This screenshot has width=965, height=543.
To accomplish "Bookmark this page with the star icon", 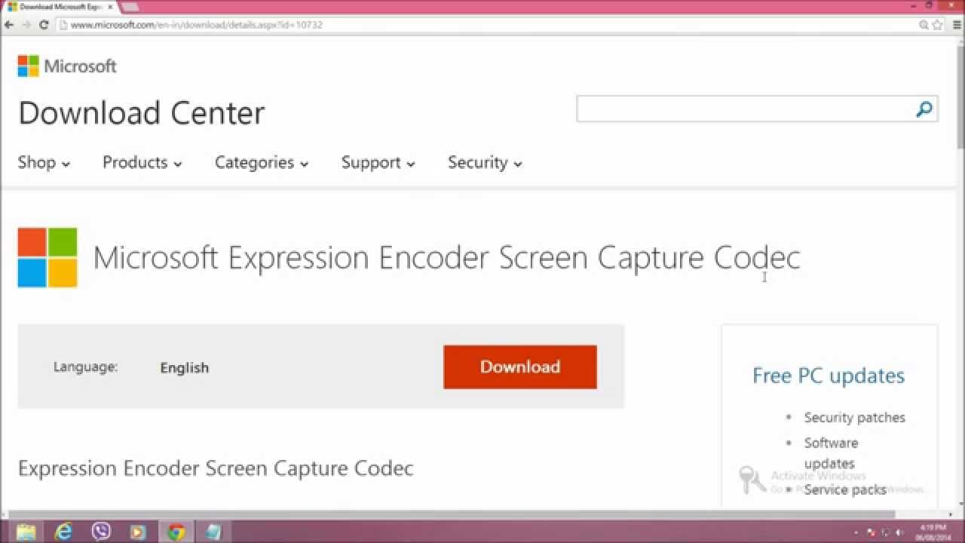I will (937, 25).
